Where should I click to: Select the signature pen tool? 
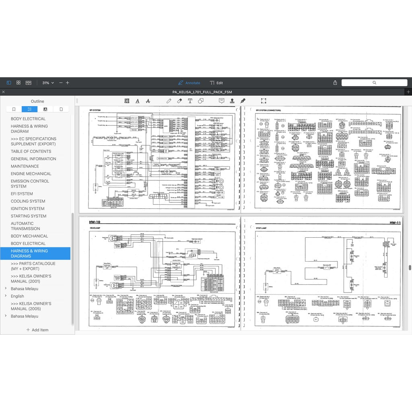point(243,101)
